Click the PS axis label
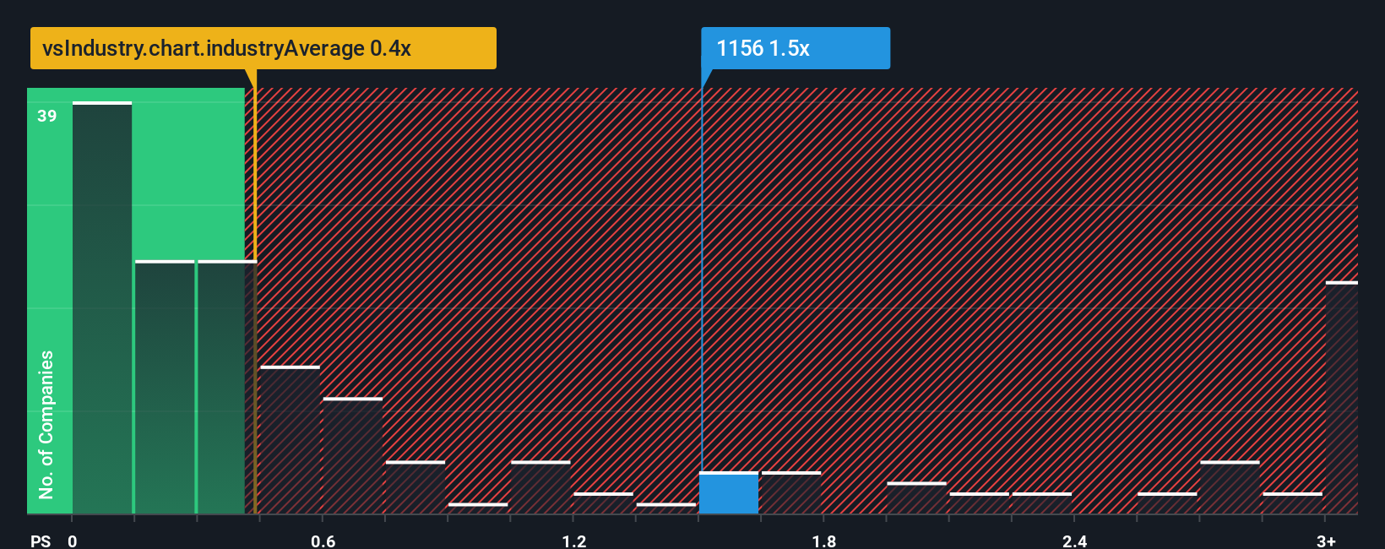This screenshot has height=549, width=1385. point(41,541)
